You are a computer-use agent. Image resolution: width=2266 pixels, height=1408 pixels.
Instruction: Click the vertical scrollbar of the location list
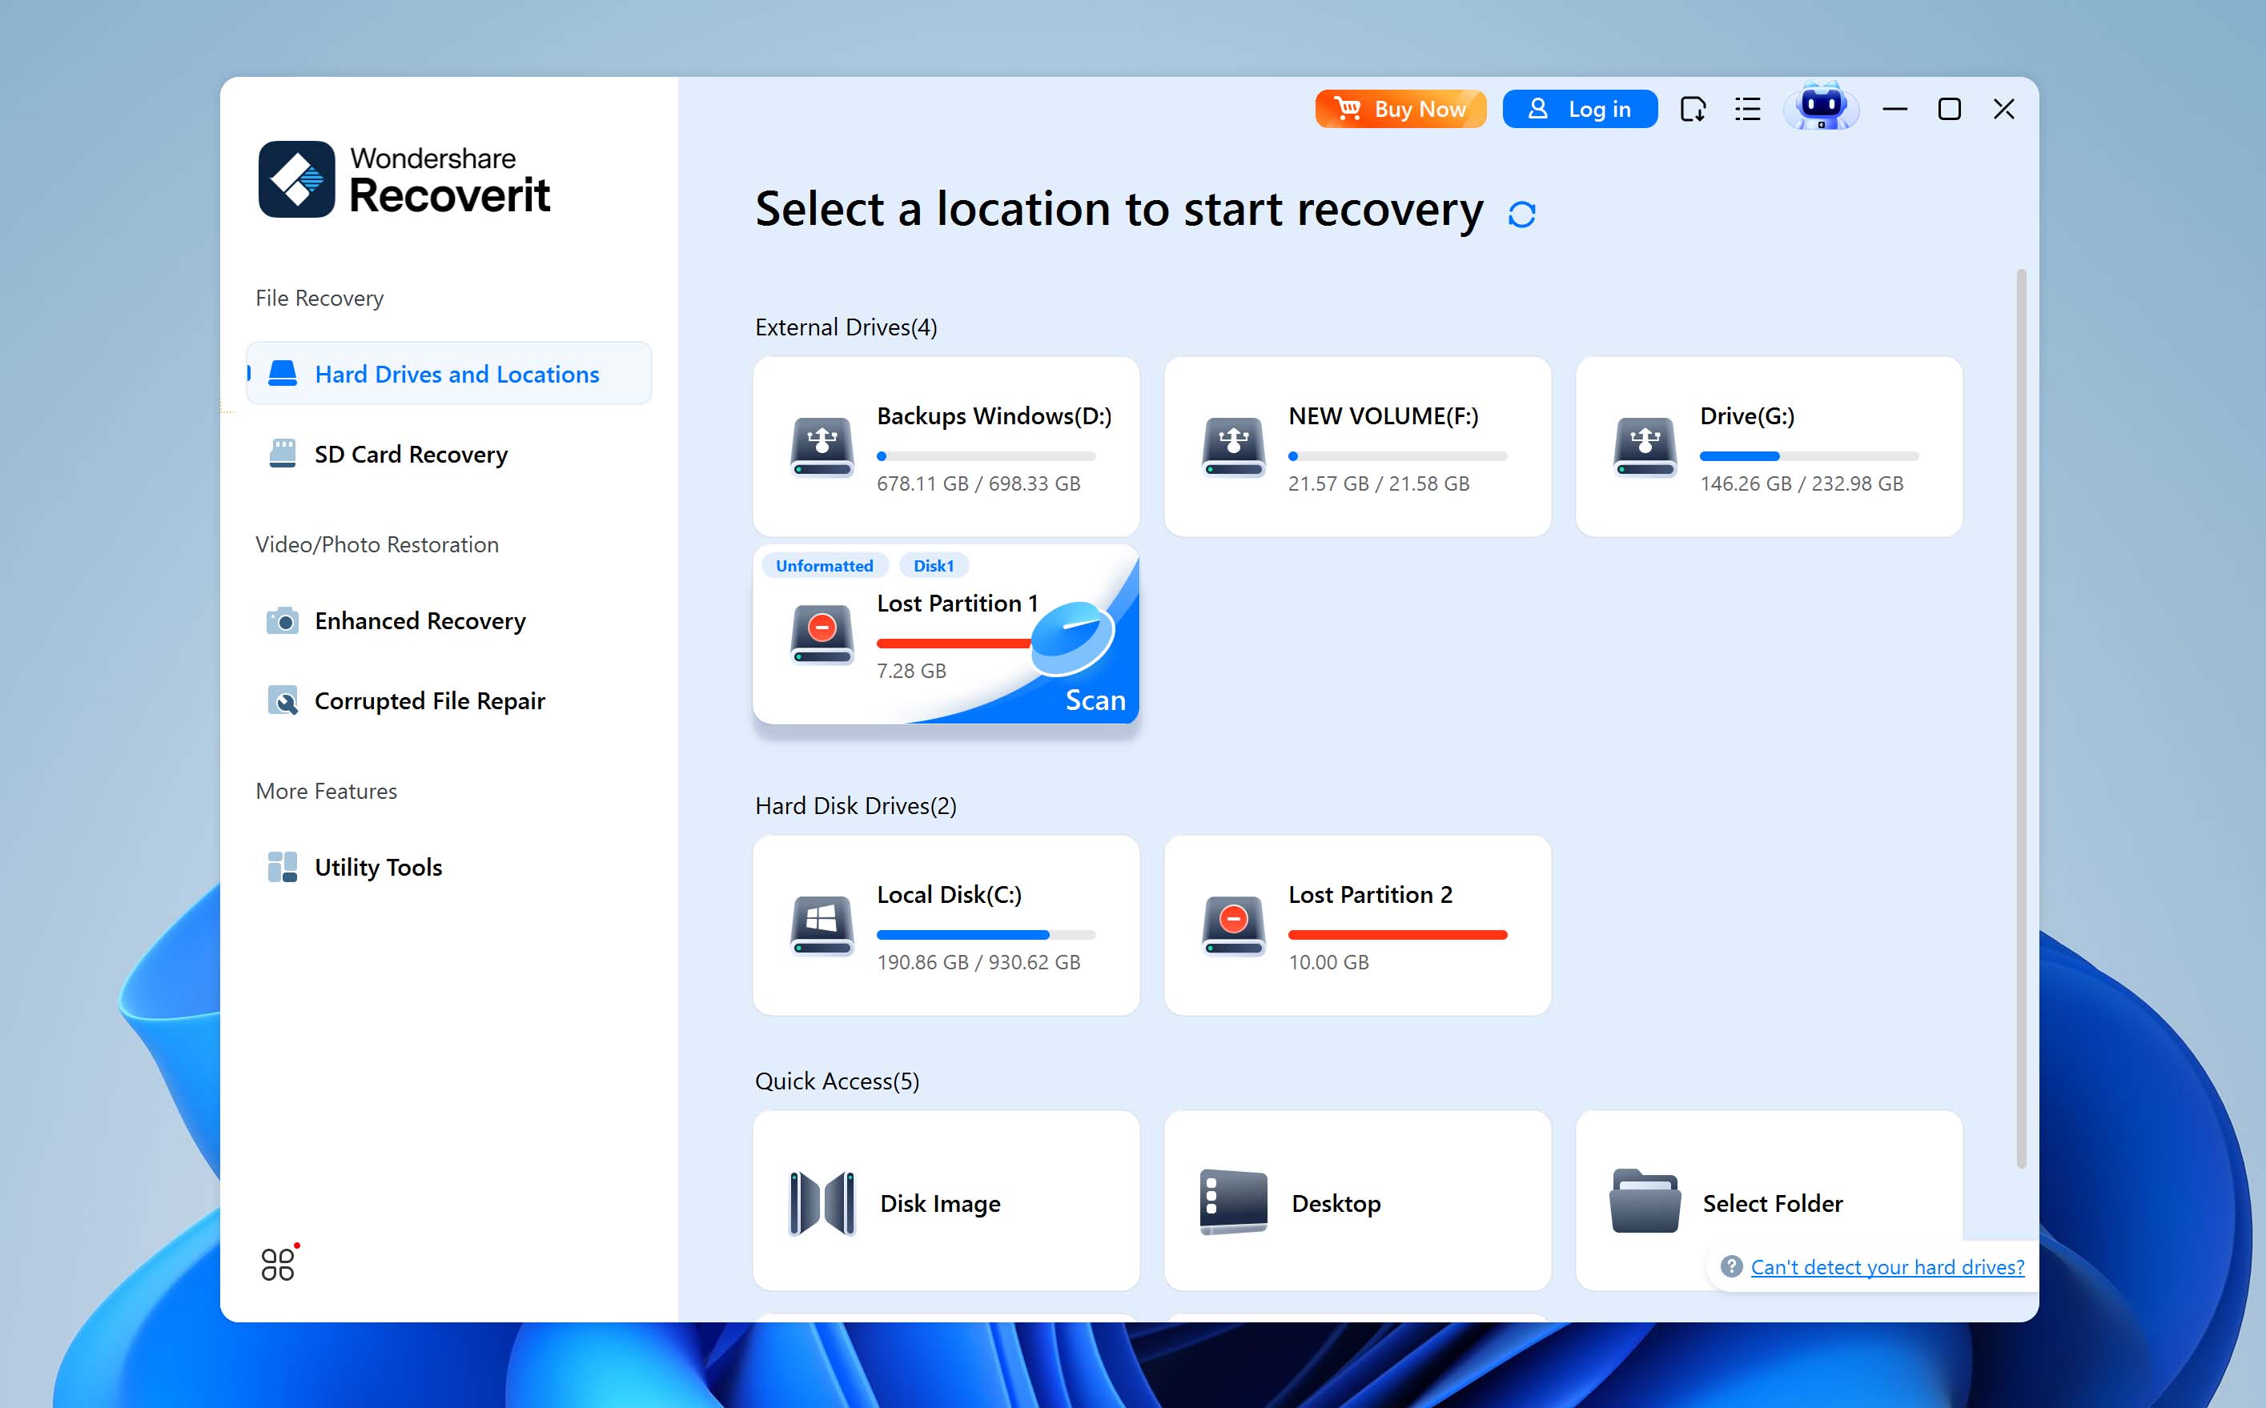[x=2021, y=717]
